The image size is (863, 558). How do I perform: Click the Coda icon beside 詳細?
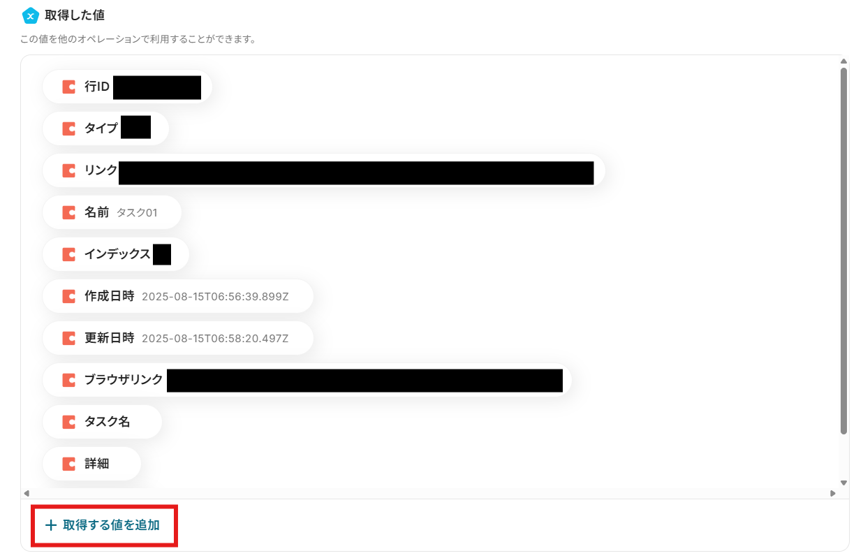(68, 464)
